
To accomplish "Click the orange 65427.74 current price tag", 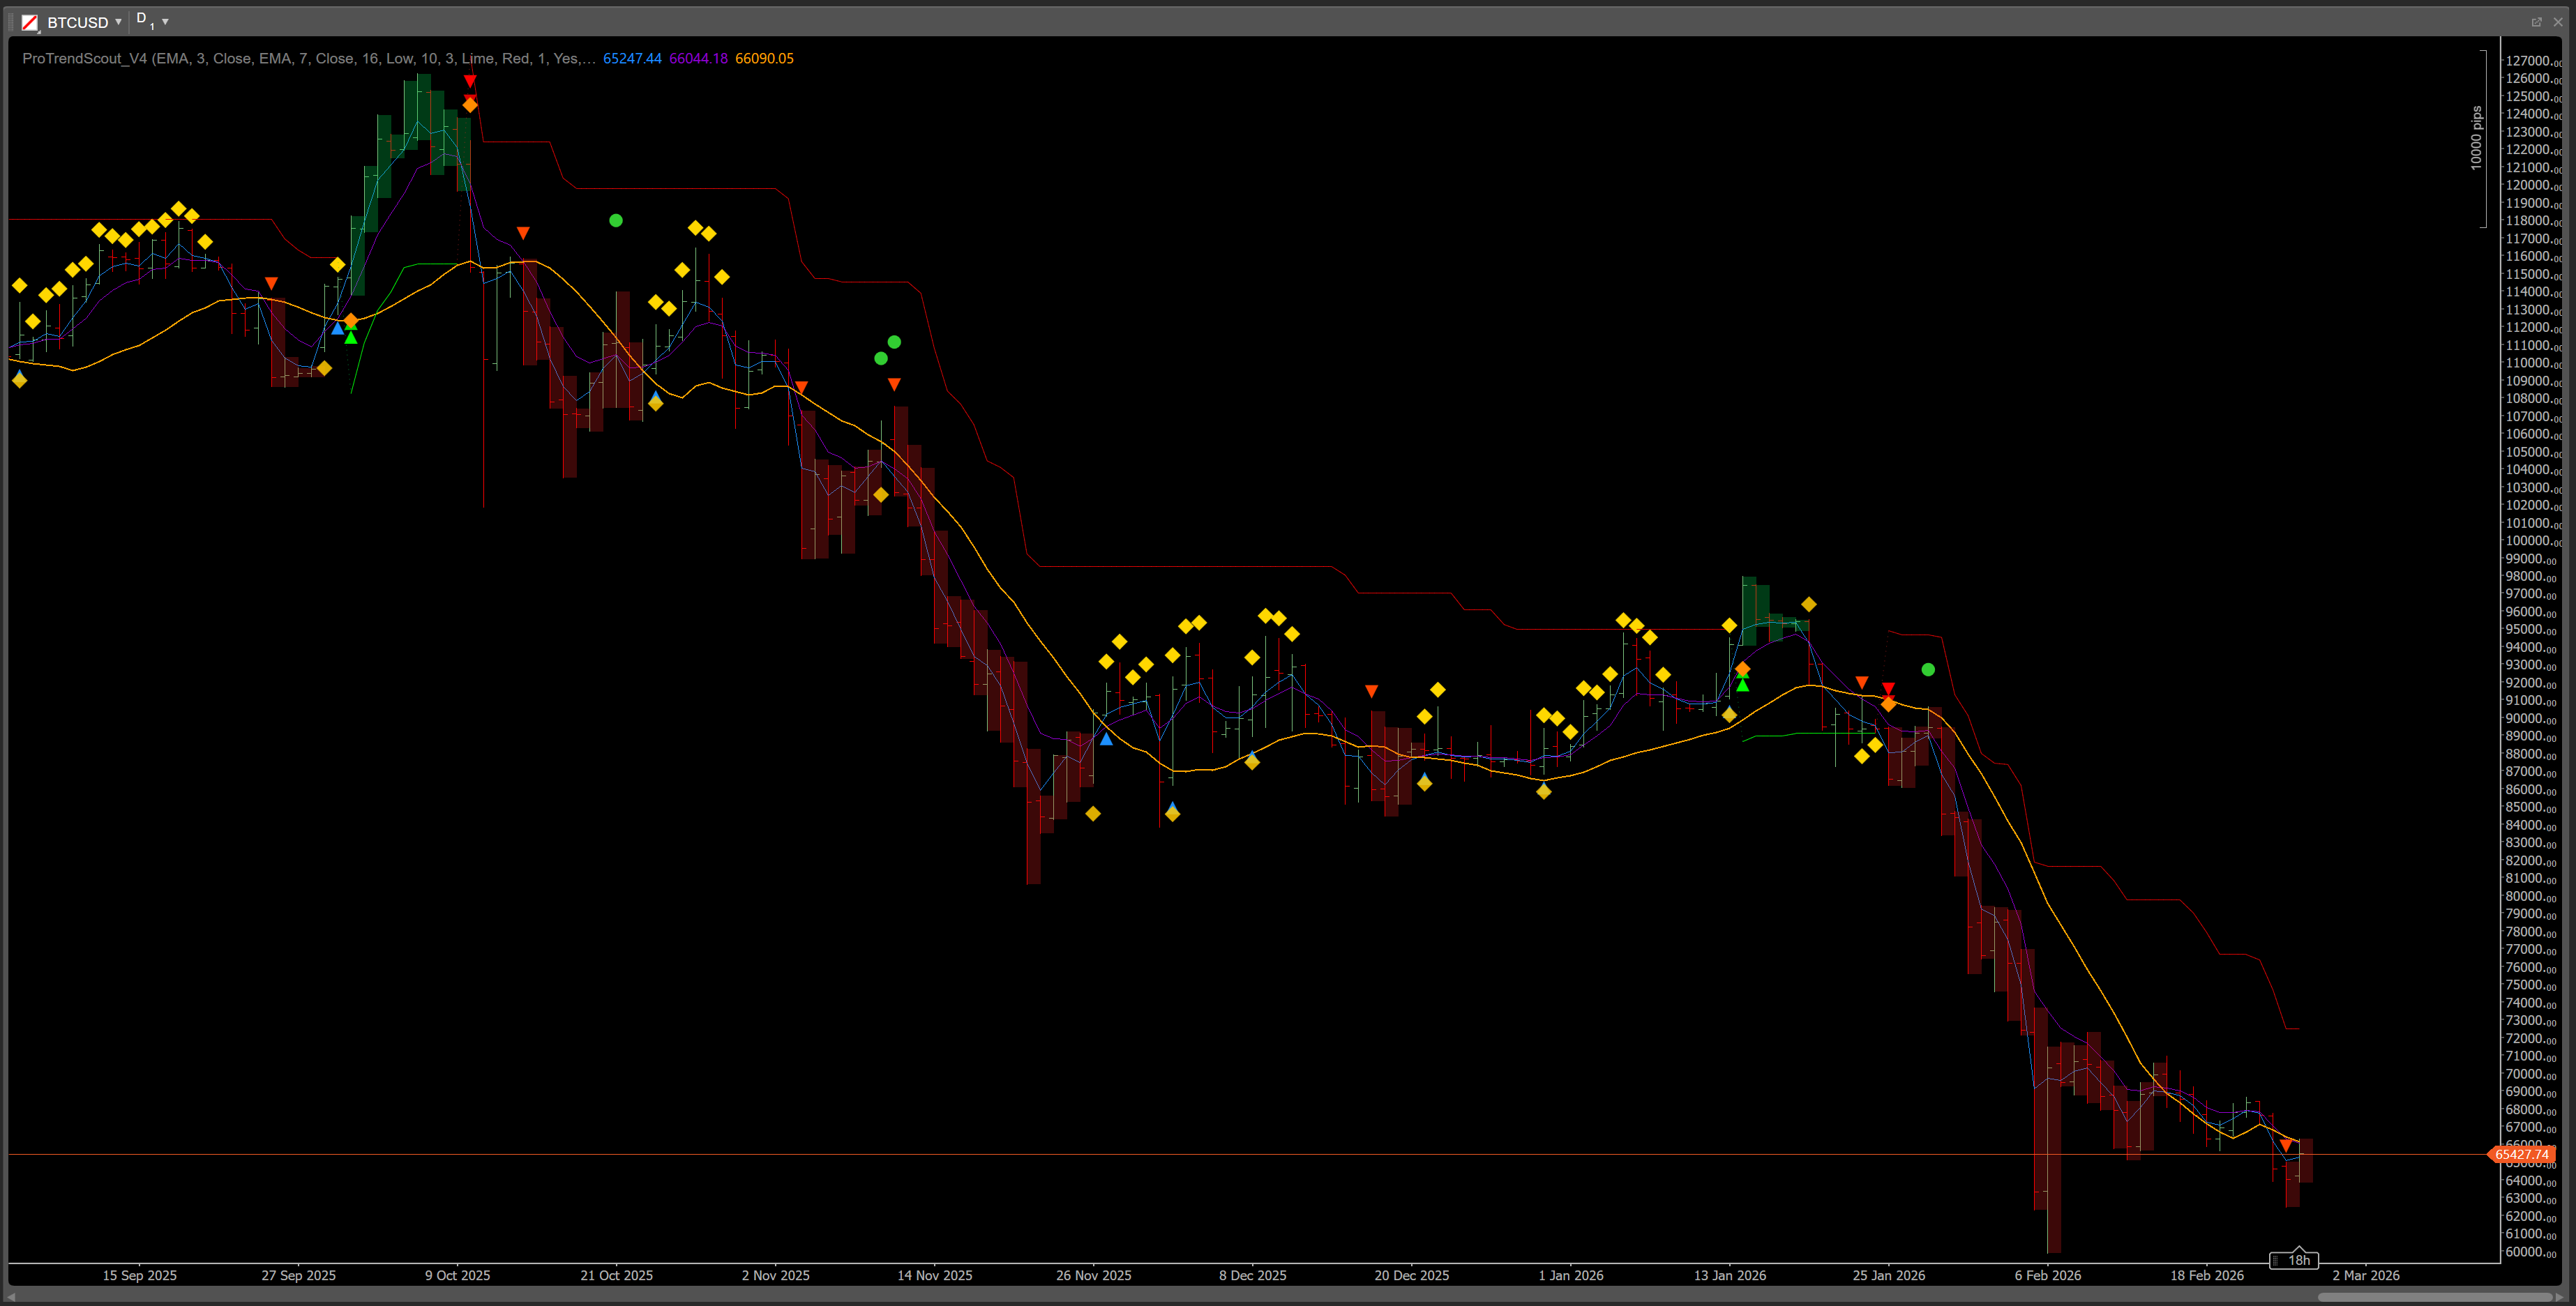I will pyautogui.click(x=2521, y=1154).
